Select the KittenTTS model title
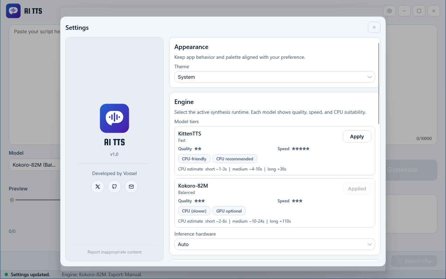This screenshot has width=446, height=279. 190,134
